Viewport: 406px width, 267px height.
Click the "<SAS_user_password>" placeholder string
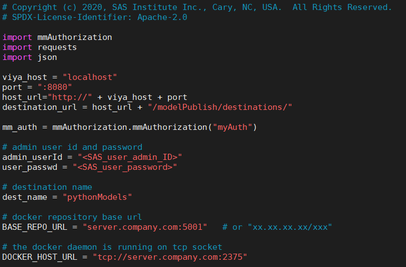tap(124, 167)
